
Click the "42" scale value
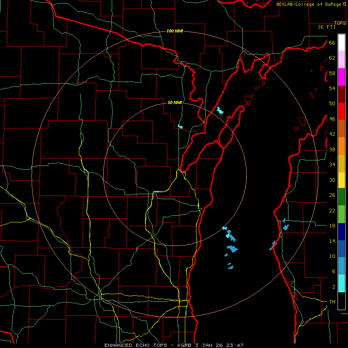332,134
